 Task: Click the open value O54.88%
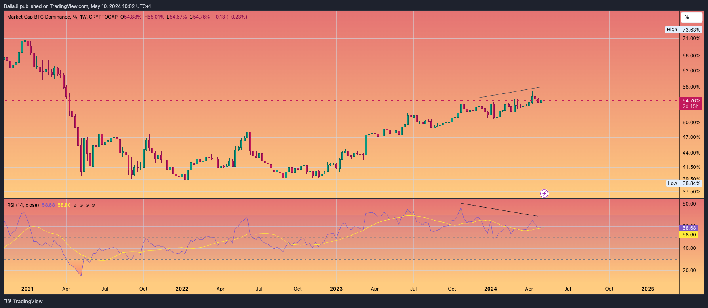131,17
